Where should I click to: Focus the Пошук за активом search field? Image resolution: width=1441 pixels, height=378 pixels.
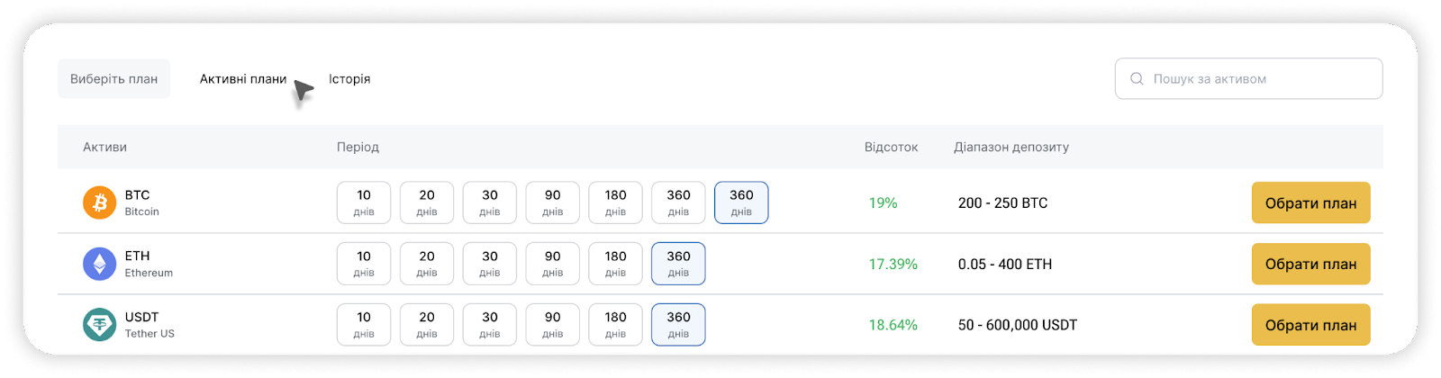coord(1249,79)
